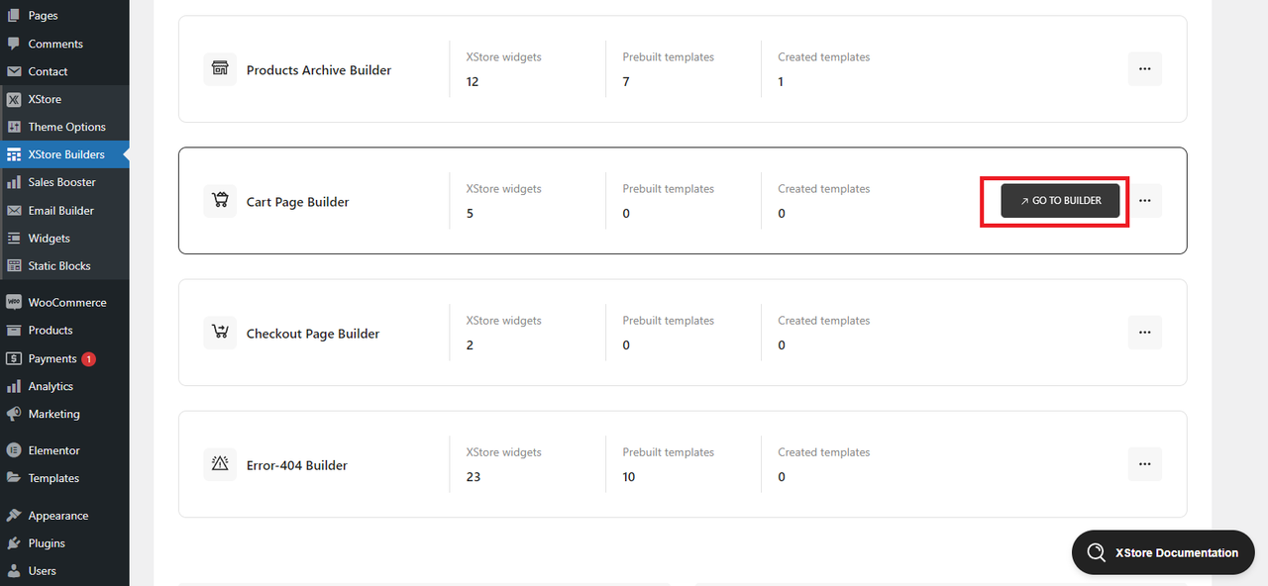Image resolution: width=1268 pixels, height=586 pixels.
Task: Open the XStore Builders menu item
Action: pyautogui.click(x=65, y=154)
